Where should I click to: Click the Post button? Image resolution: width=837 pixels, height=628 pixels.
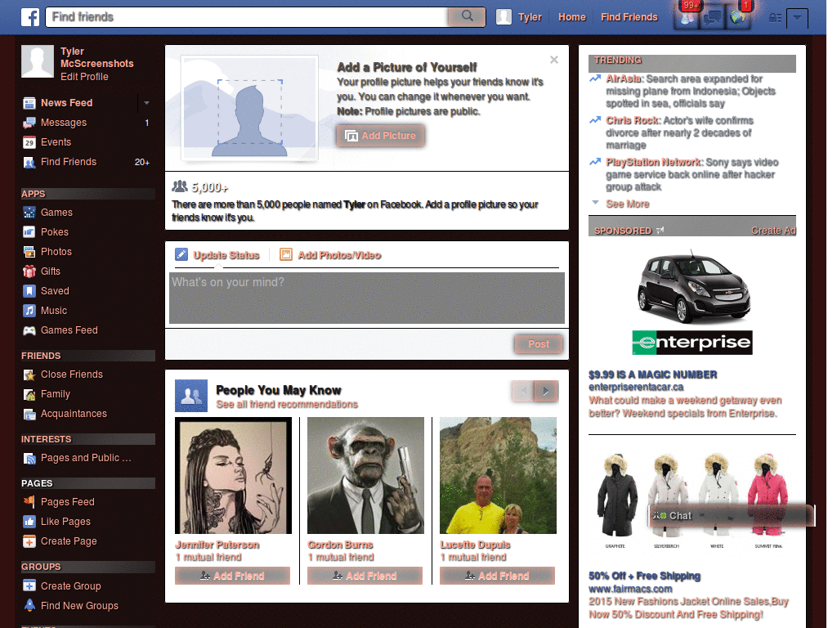(x=539, y=344)
